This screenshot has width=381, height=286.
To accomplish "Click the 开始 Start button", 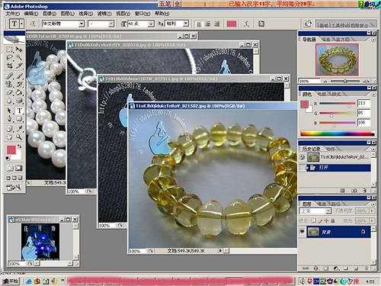I will point(11,281).
